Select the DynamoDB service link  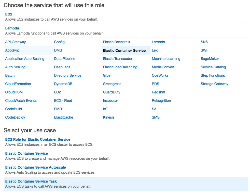tap(63, 84)
